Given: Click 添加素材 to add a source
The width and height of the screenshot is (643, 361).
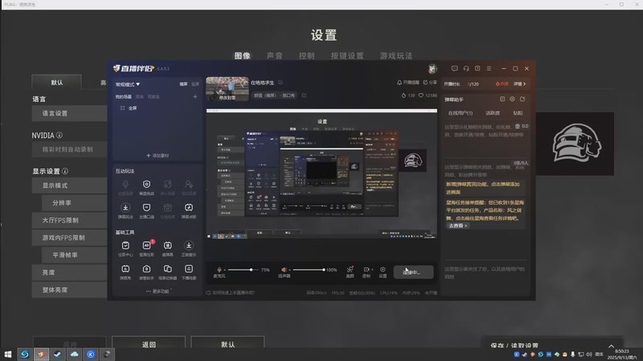Looking at the screenshot, I should coord(158,156).
